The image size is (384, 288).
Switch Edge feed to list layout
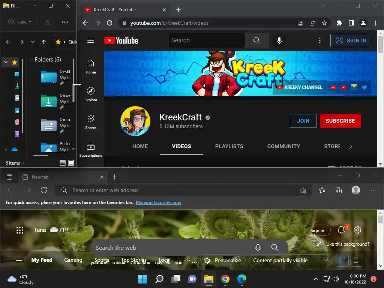click(357, 260)
